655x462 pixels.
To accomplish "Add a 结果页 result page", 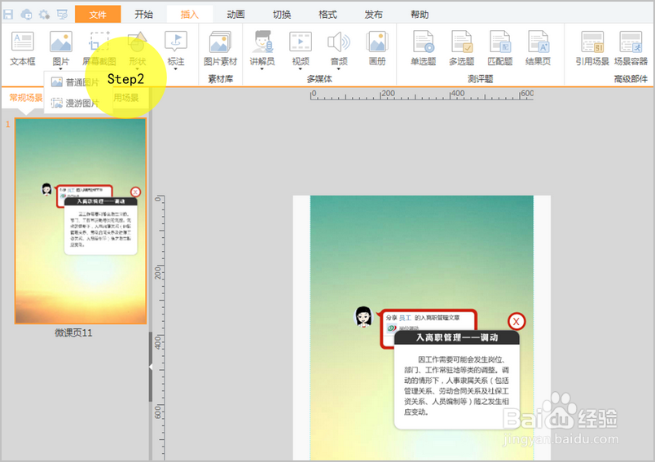I will point(538,48).
